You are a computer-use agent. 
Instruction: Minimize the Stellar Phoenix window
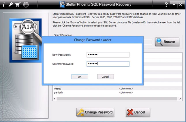[x=174, y=4]
